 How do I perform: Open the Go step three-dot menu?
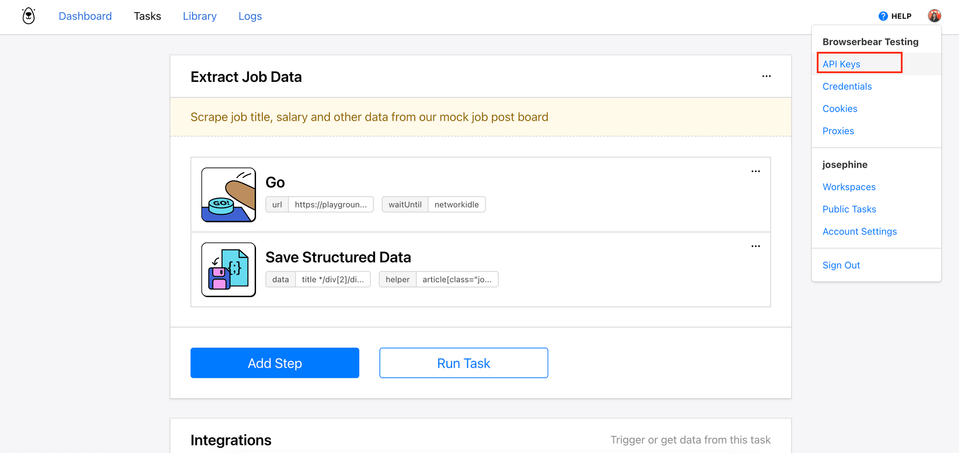(756, 171)
